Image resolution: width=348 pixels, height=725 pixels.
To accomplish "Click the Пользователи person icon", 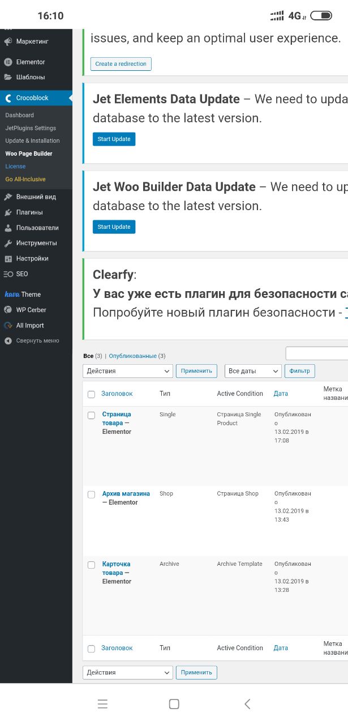I will click(x=8, y=228).
